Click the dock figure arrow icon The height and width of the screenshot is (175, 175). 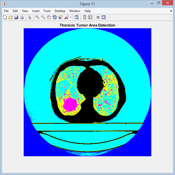click(171, 11)
